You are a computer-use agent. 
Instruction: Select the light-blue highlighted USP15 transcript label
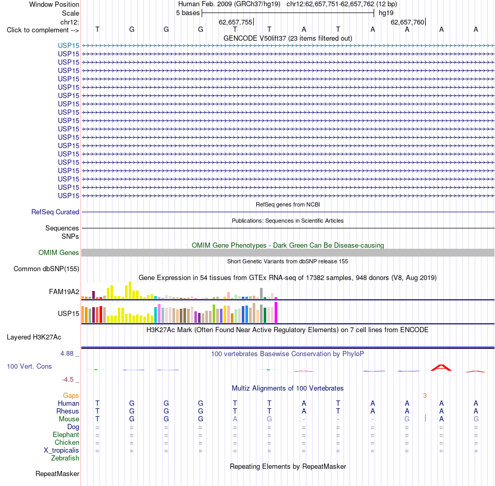coord(68,45)
